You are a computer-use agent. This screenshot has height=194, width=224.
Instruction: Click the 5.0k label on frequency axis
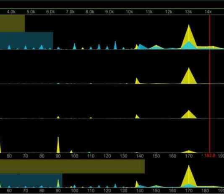coord(31,12)
